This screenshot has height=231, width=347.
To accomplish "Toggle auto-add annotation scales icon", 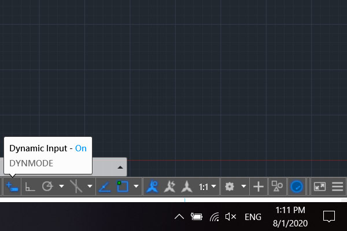I will click(x=169, y=187).
